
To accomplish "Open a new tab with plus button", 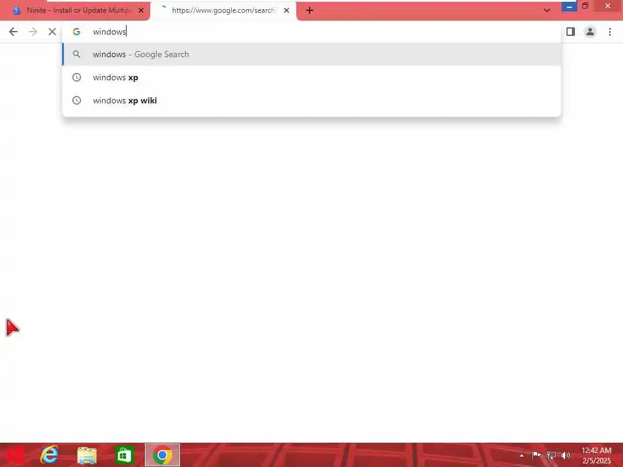I will [x=310, y=10].
